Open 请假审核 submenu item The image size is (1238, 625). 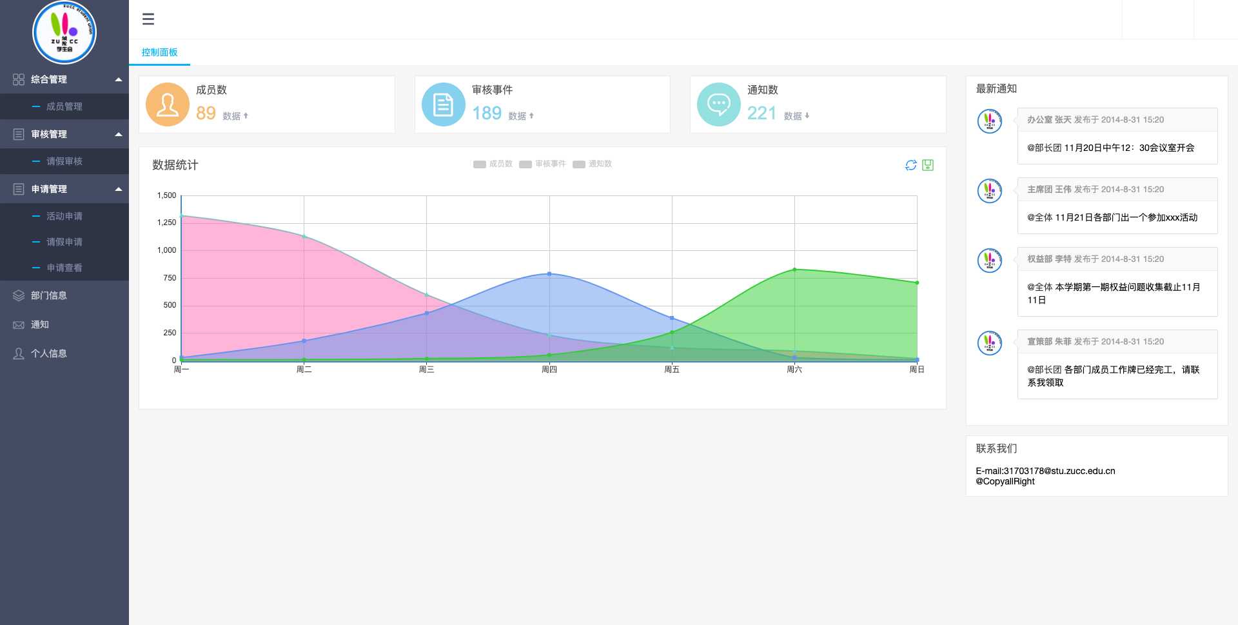(x=64, y=161)
